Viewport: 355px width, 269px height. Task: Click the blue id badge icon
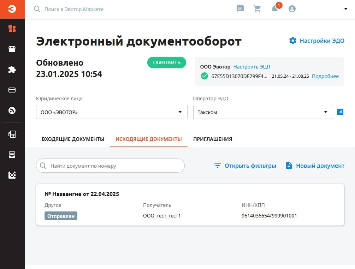[x=340, y=112]
